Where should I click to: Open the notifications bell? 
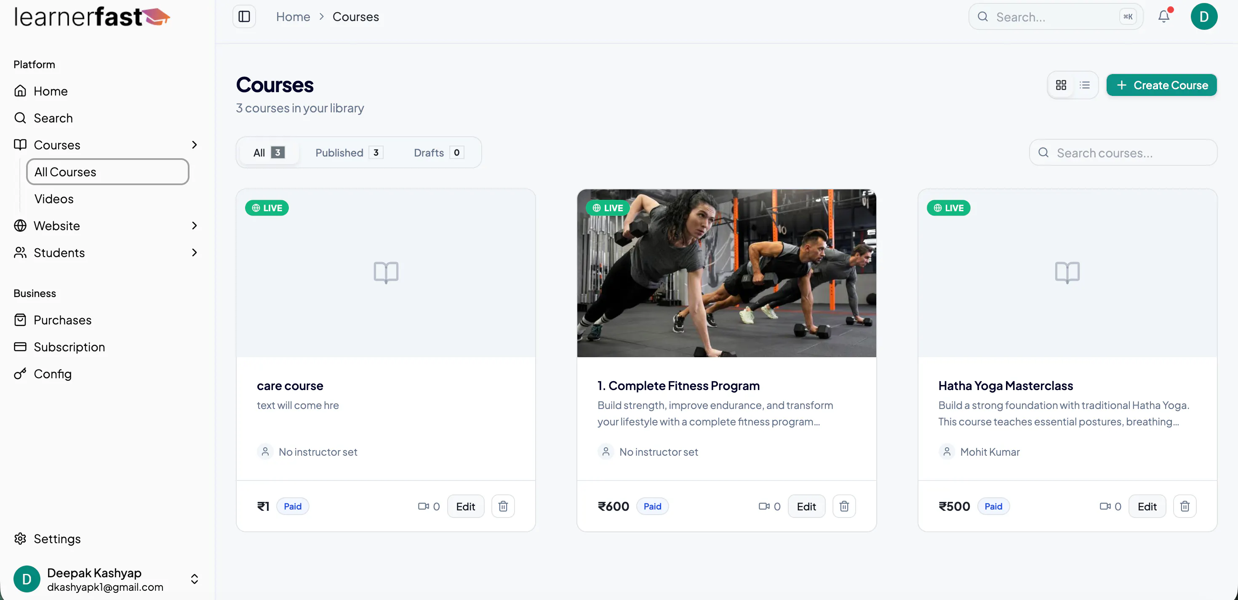[x=1163, y=16]
